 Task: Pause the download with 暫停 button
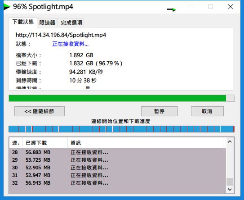tap(160, 111)
